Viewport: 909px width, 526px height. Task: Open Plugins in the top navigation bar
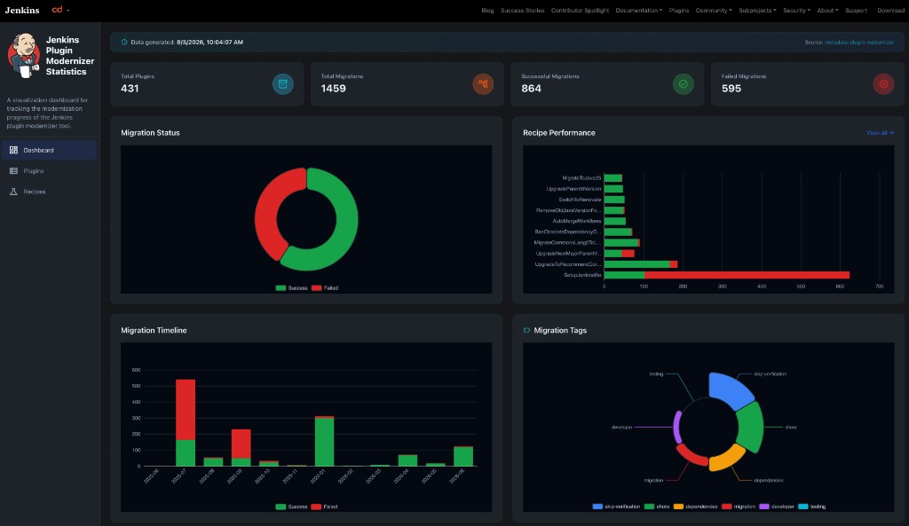click(x=679, y=11)
